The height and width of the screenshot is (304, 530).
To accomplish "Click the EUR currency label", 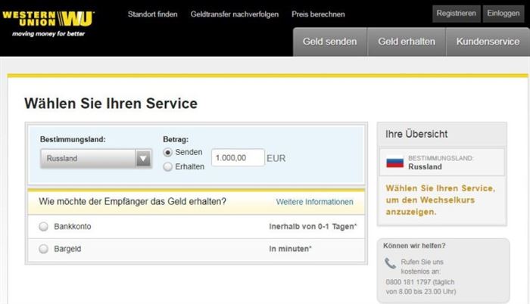I will click(x=276, y=158).
